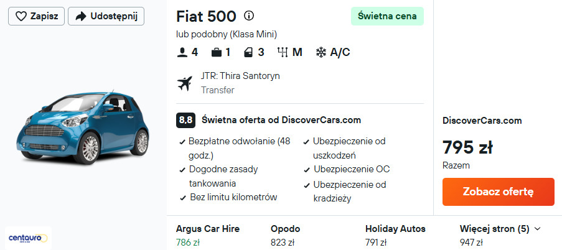Click the share arrow icon
This screenshot has height=250, width=562.
[81, 16]
